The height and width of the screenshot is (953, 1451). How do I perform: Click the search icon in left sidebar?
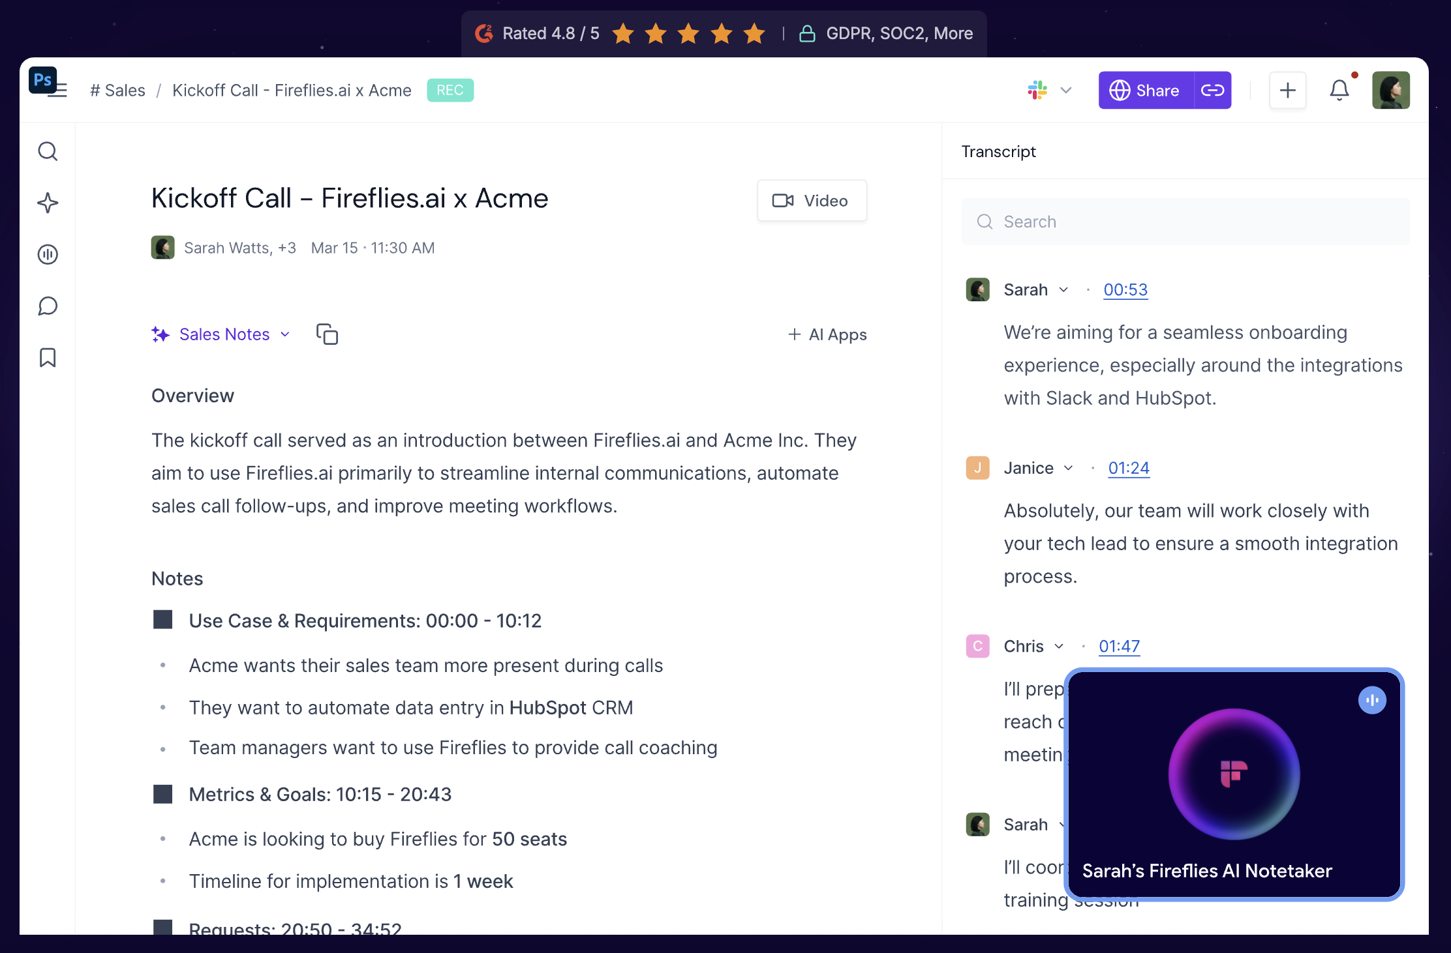tap(48, 151)
